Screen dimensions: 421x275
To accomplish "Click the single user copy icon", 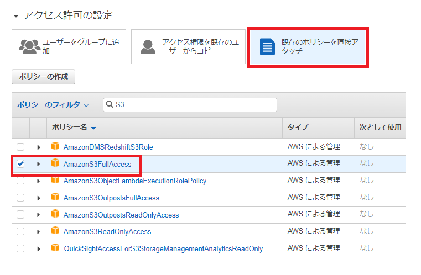I will coord(148,46).
